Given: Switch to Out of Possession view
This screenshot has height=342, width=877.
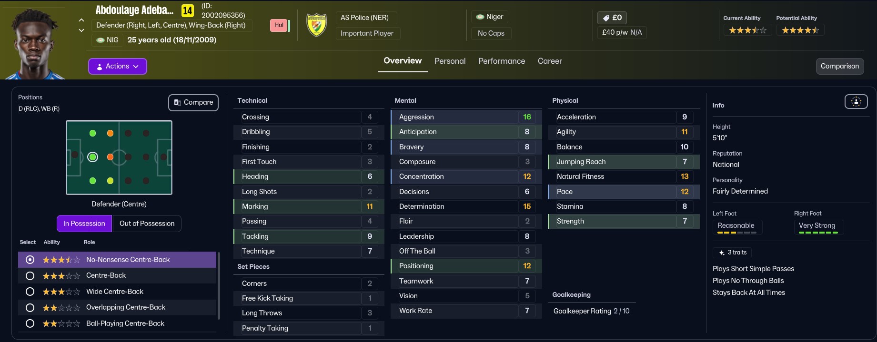Looking at the screenshot, I should click(x=147, y=224).
